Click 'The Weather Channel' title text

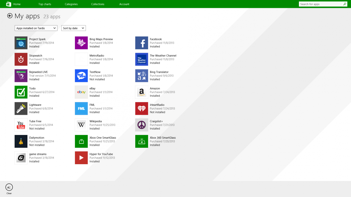tap(163, 56)
